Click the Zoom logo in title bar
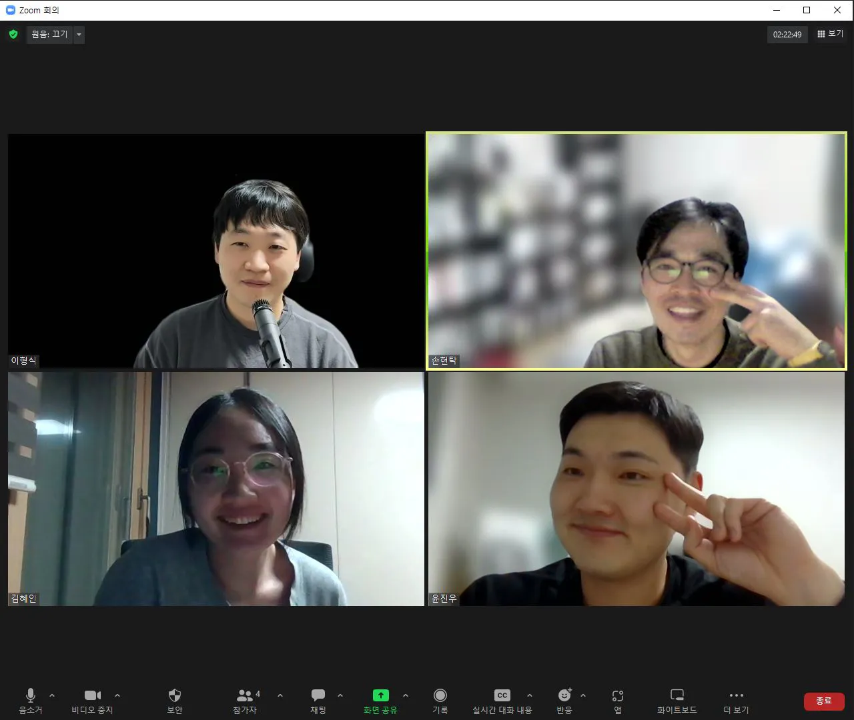854x720 pixels. pyautogui.click(x=11, y=10)
